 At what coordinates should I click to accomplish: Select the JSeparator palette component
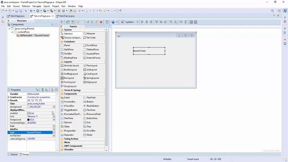point(67,135)
